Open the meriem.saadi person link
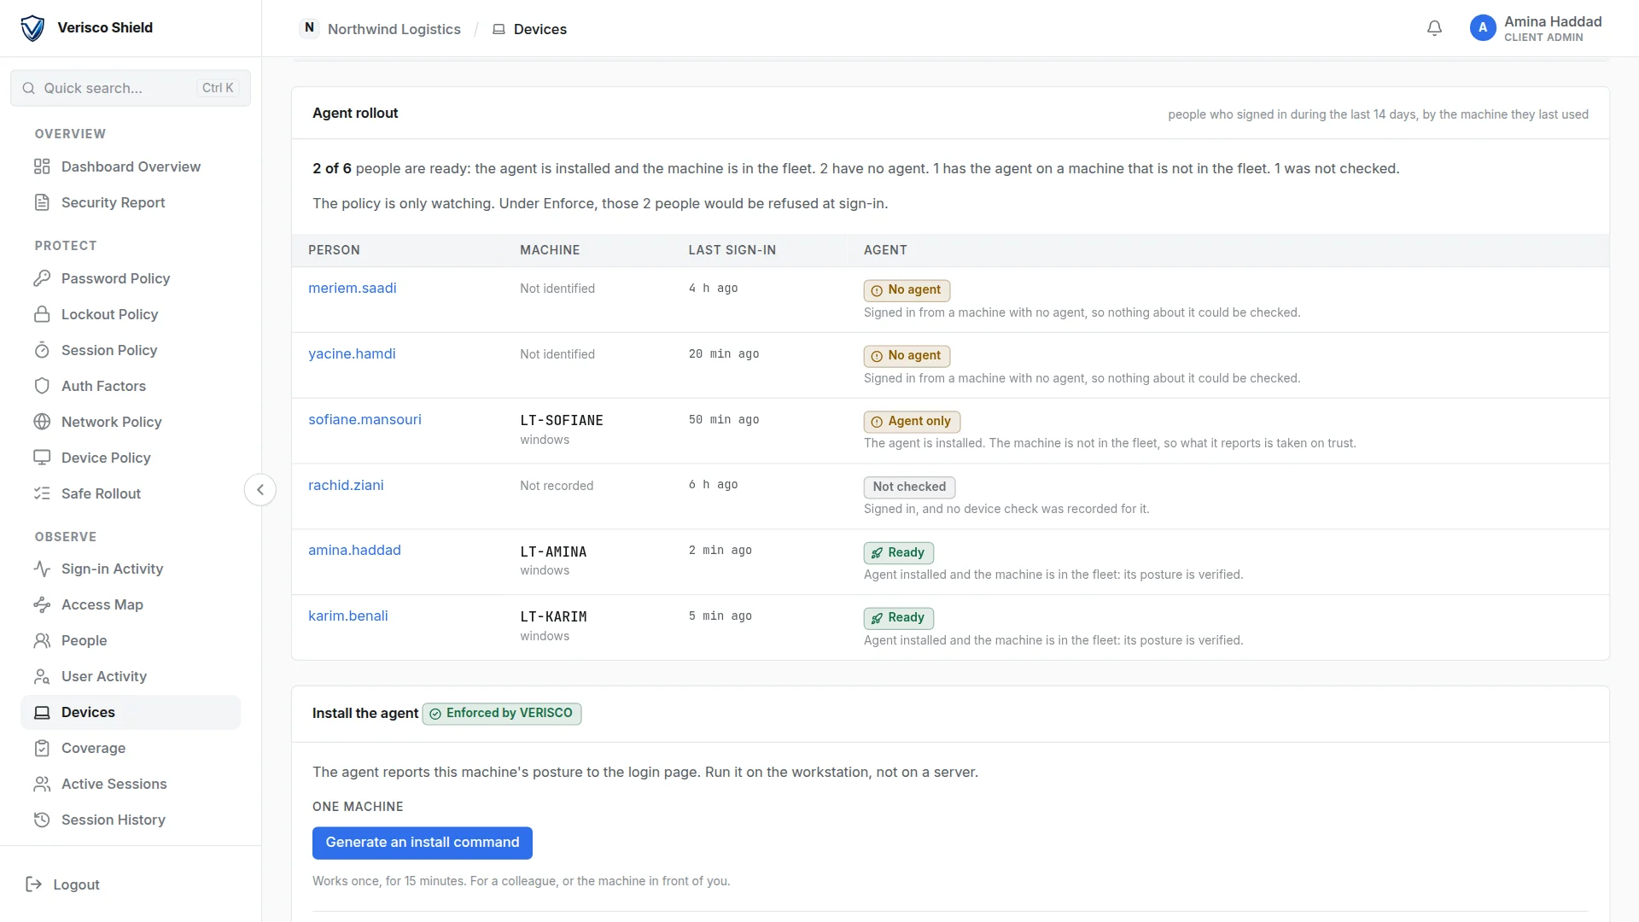The image size is (1639, 922). coord(352,289)
